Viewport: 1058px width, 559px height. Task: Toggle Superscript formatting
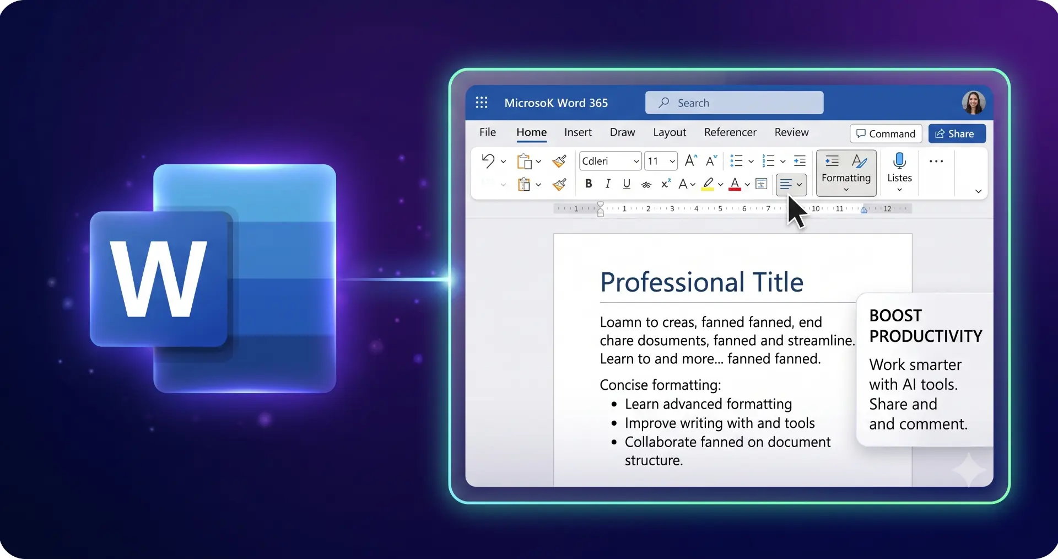pyautogui.click(x=666, y=184)
